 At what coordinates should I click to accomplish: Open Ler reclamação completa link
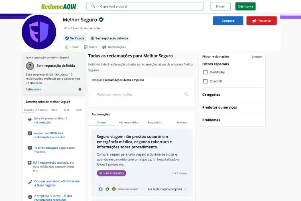click(165, 189)
